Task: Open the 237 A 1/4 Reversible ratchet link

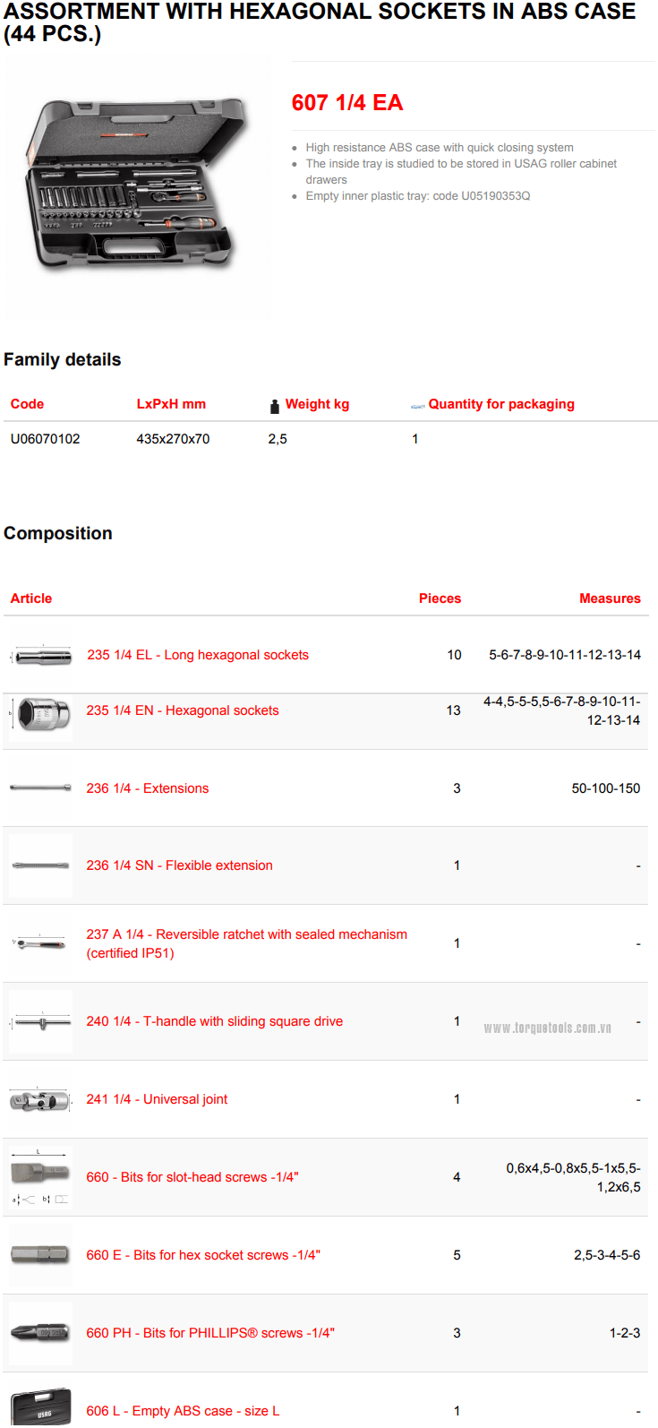Action: (246, 934)
